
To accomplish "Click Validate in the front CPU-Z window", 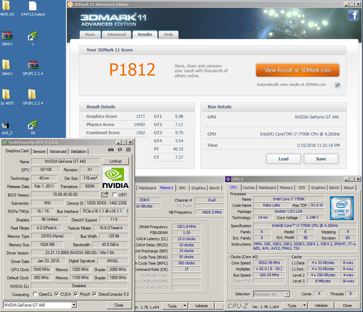I will pos(321,306).
